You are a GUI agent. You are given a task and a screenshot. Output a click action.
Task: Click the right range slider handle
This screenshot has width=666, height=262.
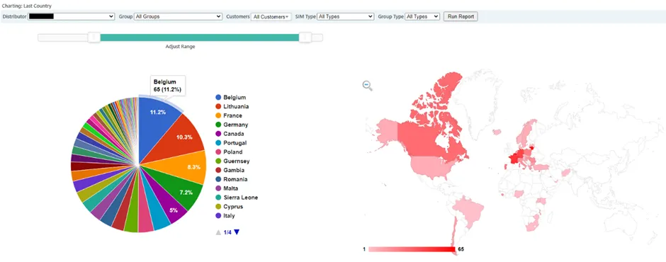click(305, 38)
